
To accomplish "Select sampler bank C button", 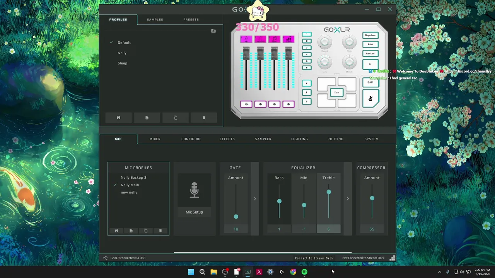I will (x=307, y=102).
